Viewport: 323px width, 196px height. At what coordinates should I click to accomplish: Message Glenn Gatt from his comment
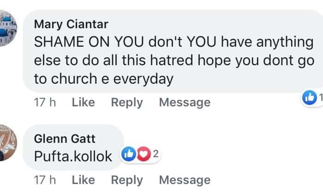185,180
